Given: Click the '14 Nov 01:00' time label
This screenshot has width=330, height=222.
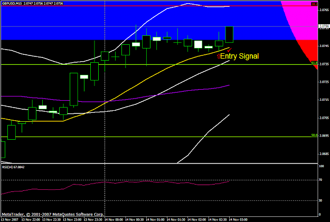Looking at the screenshot, I should click(x=155, y=220).
